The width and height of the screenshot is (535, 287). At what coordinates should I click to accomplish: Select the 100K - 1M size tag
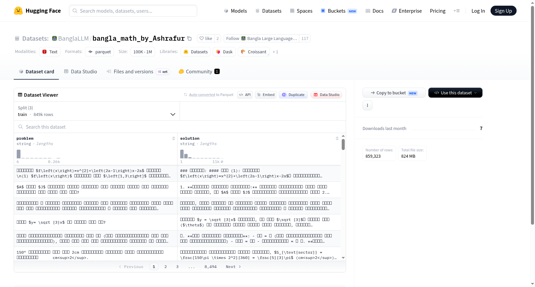click(142, 52)
